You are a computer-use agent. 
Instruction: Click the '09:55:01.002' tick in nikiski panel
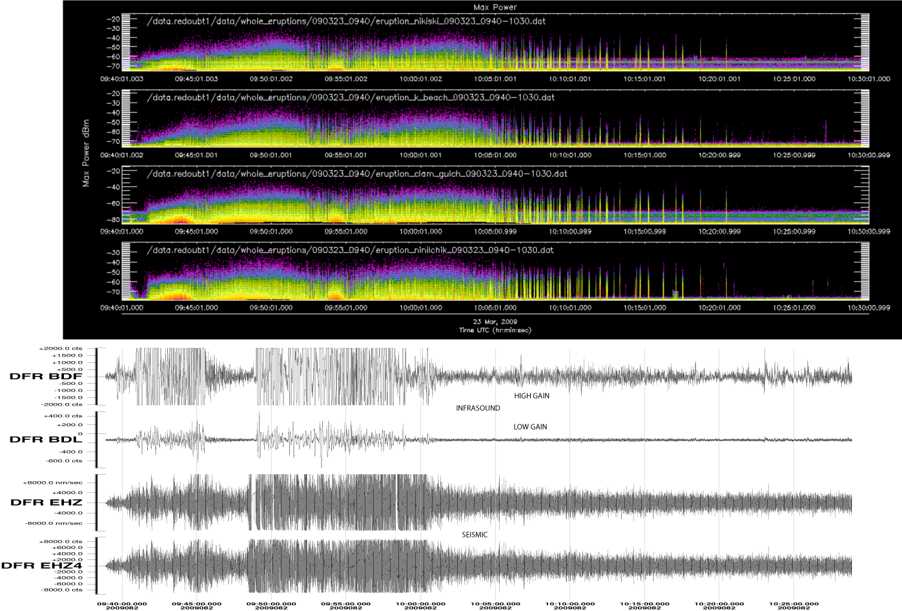coord(345,79)
